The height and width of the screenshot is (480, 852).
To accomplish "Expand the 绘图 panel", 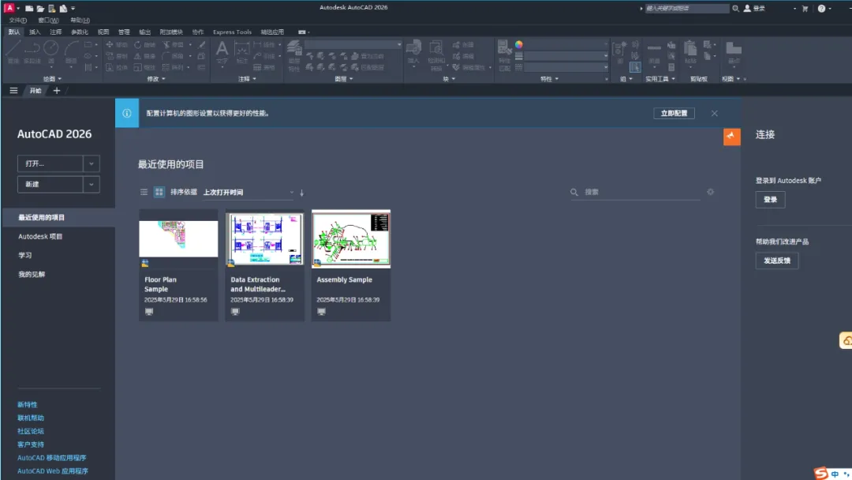I will (x=52, y=79).
